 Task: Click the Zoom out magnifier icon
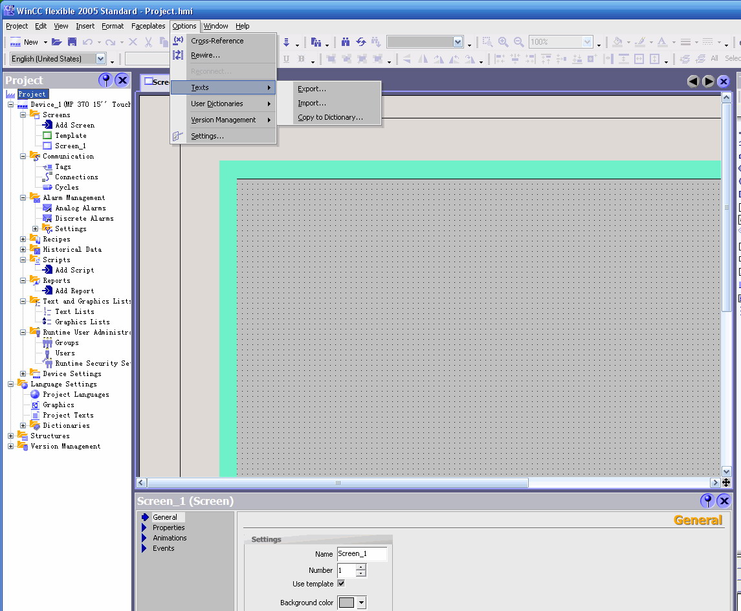518,42
